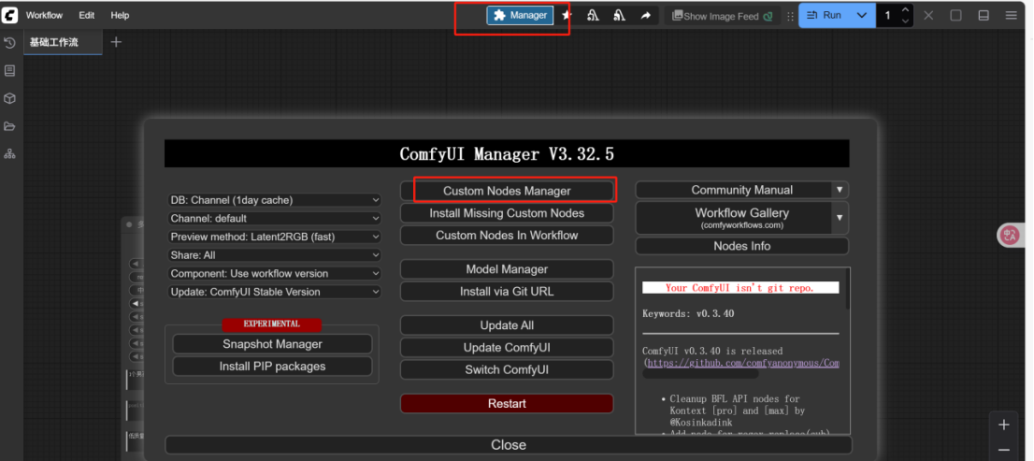Open Component: Use workflow version dropdown

click(275, 274)
